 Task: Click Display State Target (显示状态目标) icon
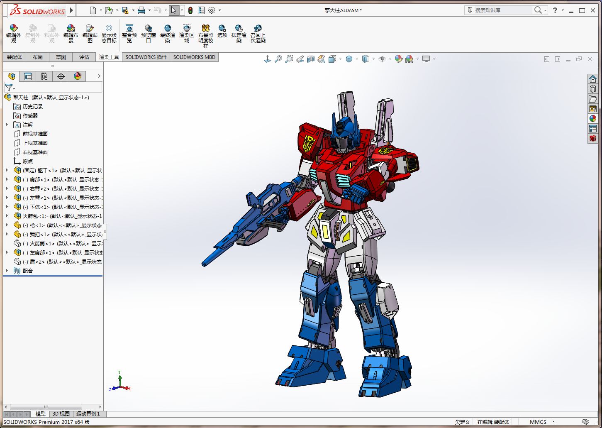click(x=109, y=33)
